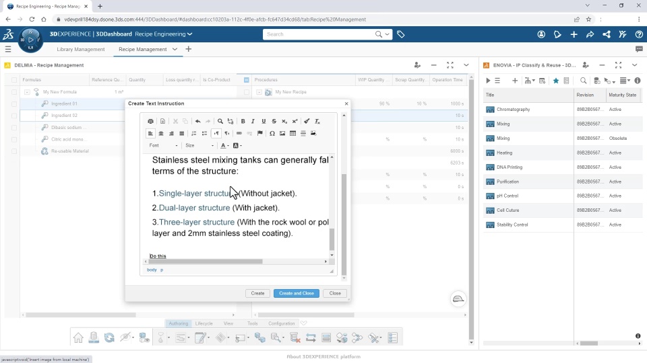Switch to the Tools action bar tab

253,323
